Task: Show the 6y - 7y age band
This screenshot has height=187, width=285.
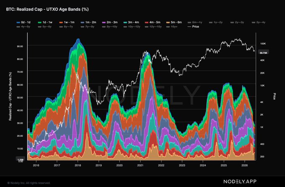Action: pyautogui.click(x=66, y=27)
